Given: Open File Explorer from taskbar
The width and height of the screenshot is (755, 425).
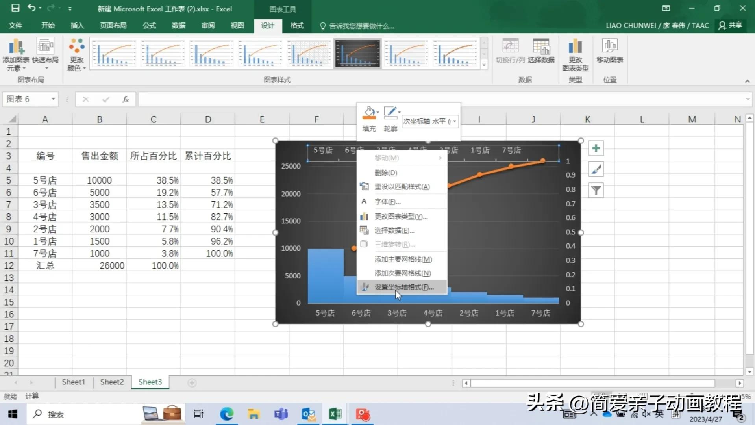Looking at the screenshot, I should [x=254, y=414].
